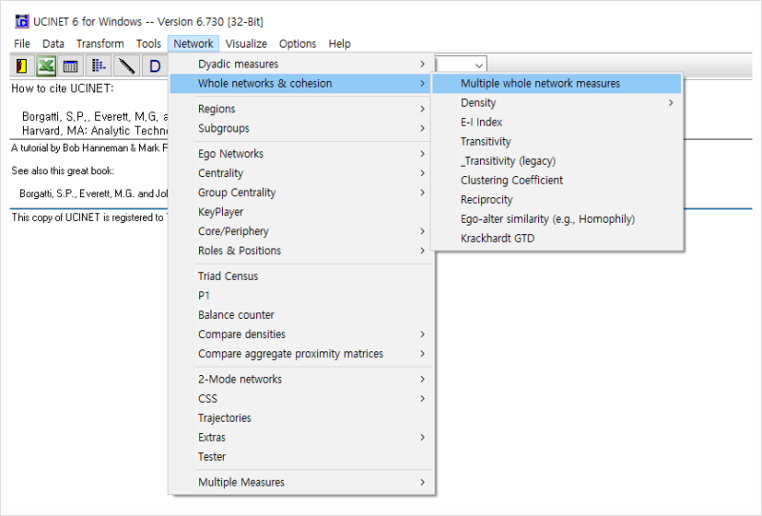Open the Help menu

[x=339, y=44]
